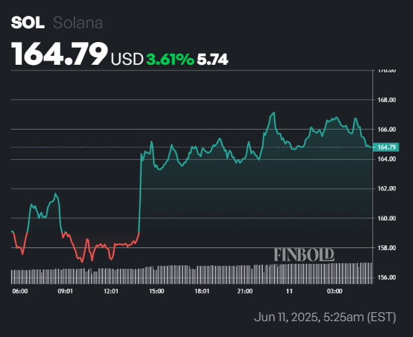This screenshot has width=413, height=337.
Task: Click the 18:01 time axis label
Action: pyautogui.click(x=202, y=291)
